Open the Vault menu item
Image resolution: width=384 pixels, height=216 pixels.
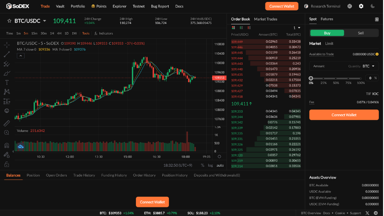pyautogui.click(x=60, y=6)
